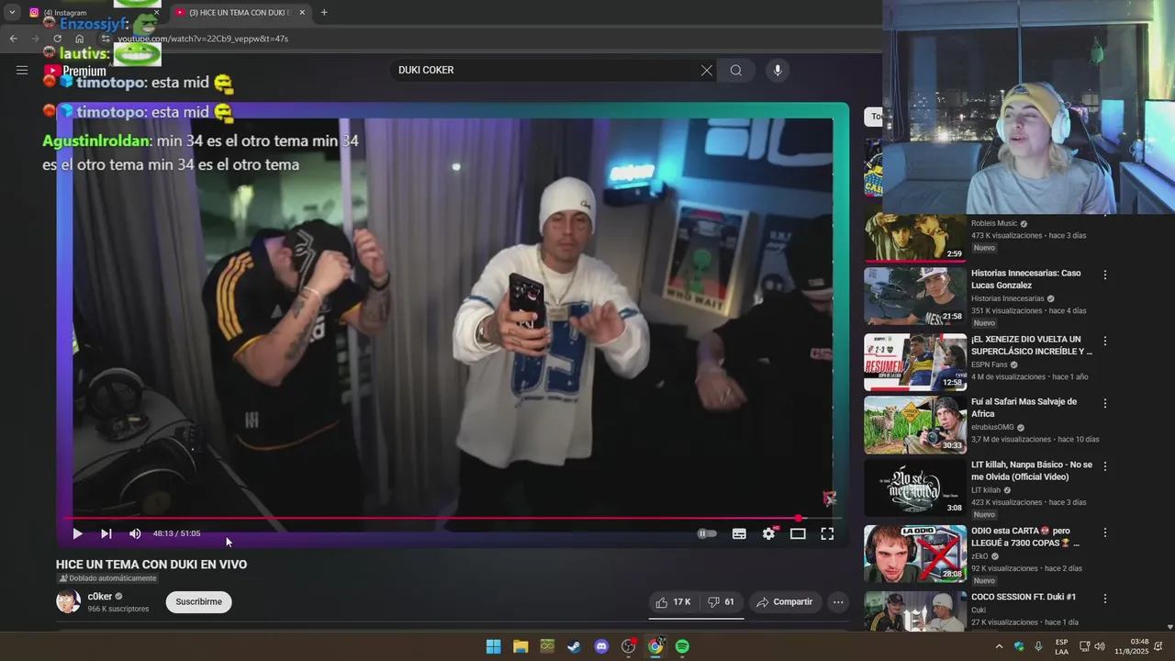The image size is (1175, 661).
Task: Seek along the red video progress bar
Action: click(x=453, y=519)
